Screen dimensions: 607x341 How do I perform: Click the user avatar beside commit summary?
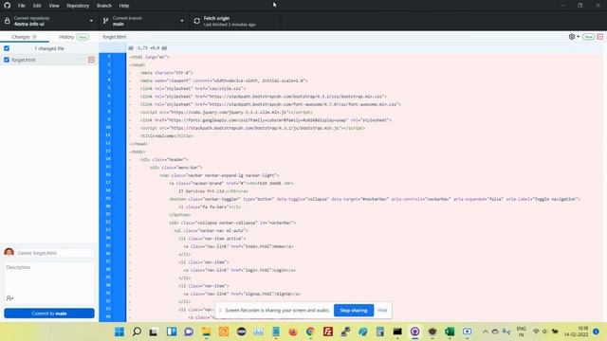pyautogui.click(x=9, y=253)
